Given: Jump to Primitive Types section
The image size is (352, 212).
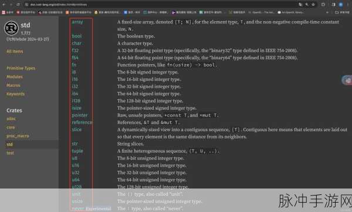Looking at the screenshot, I should [x=21, y=68].
